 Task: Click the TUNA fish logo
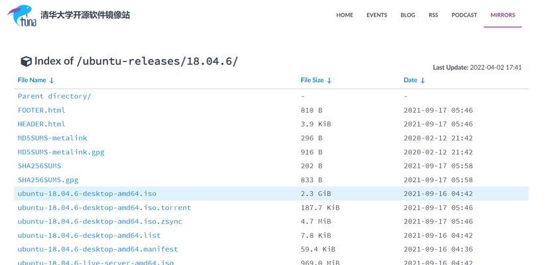point(21,16)
